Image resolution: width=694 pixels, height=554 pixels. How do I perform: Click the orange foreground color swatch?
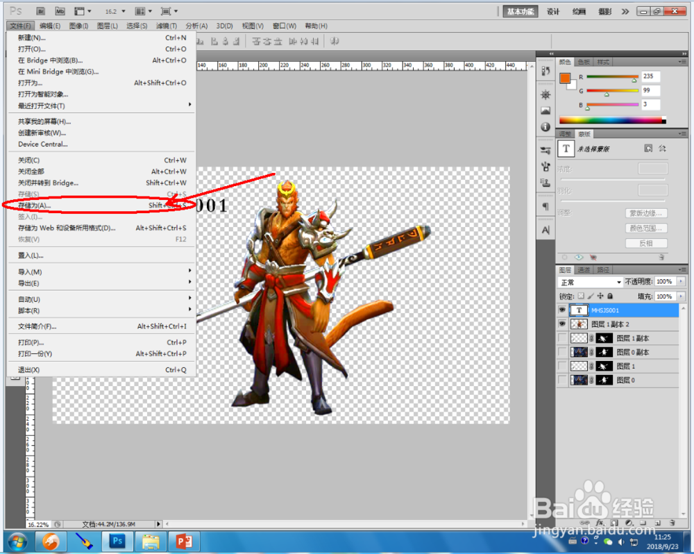(565, 78)
